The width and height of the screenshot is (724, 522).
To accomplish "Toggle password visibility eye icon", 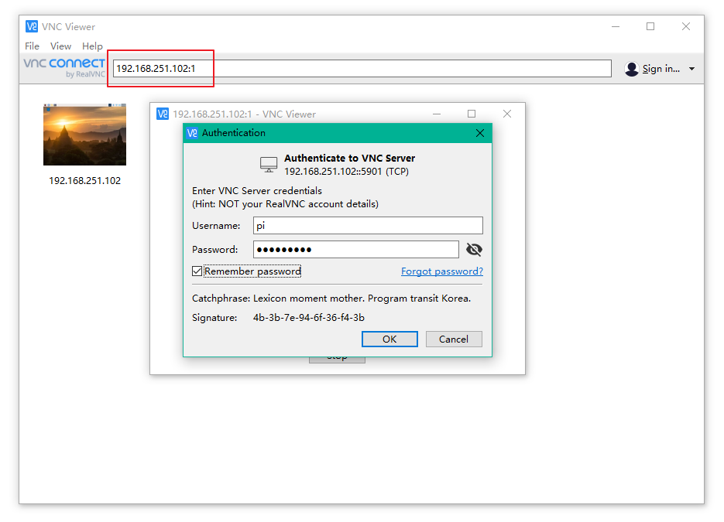I will [x=474, y=249].
